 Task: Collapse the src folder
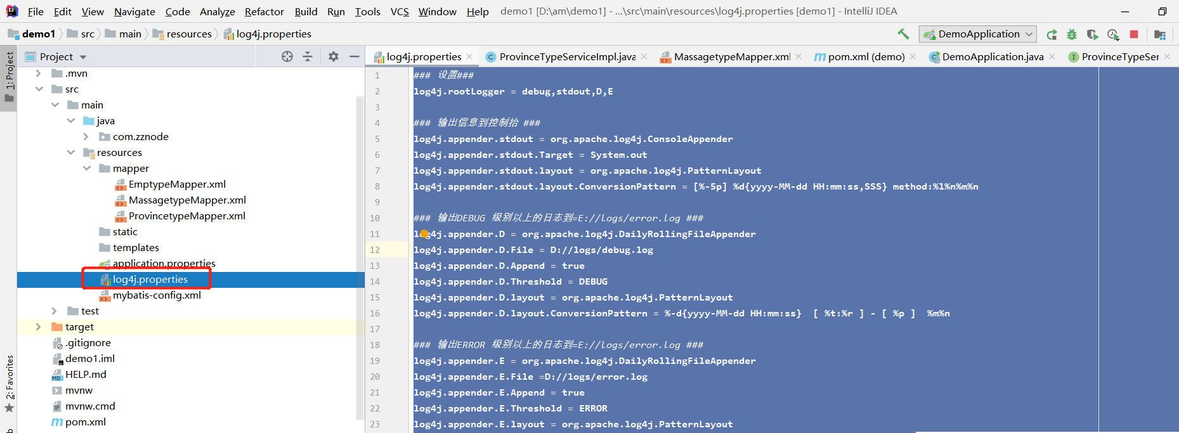click(x=39, y=89)
